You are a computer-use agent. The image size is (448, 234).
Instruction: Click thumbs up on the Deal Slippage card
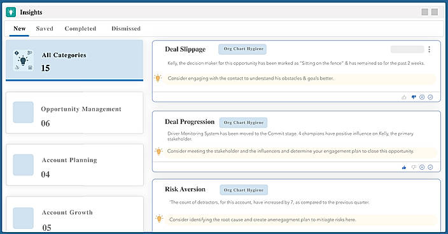(403, 97)
